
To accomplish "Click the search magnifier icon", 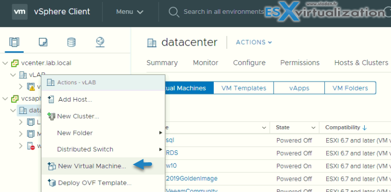I will click(174, 12).
